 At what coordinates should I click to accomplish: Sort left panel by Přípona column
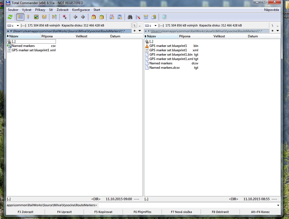[58, 36]
